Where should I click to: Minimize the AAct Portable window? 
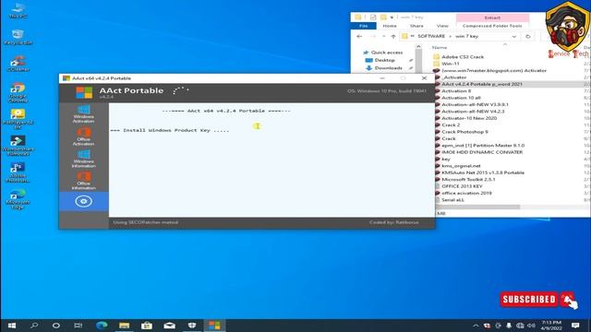click(382, 78)
